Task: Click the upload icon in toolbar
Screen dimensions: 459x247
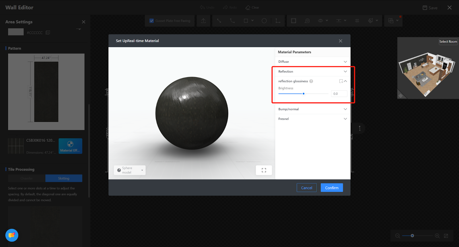Action: [203, 21]
